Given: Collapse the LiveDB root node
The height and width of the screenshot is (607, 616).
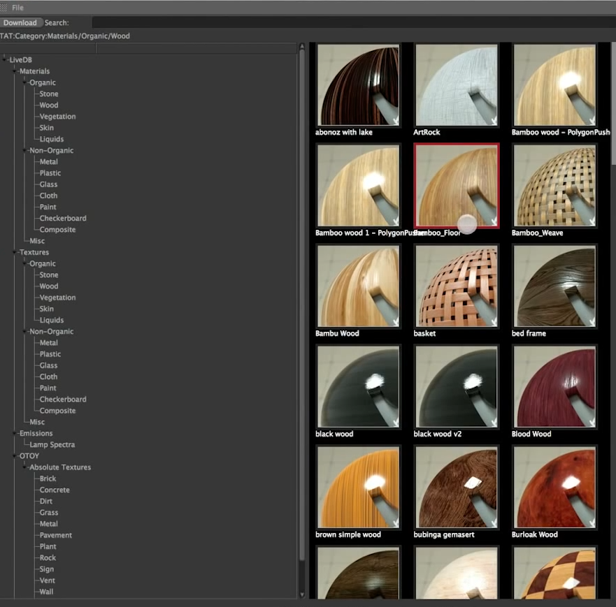Looking at the screenshot, I should [5, 59].
